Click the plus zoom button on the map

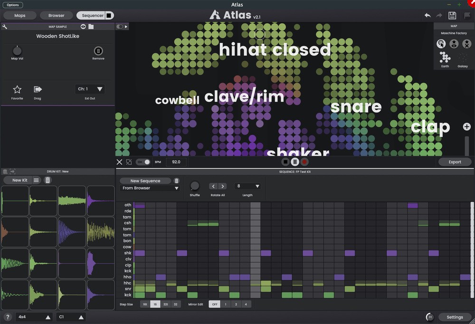point(467,127)
